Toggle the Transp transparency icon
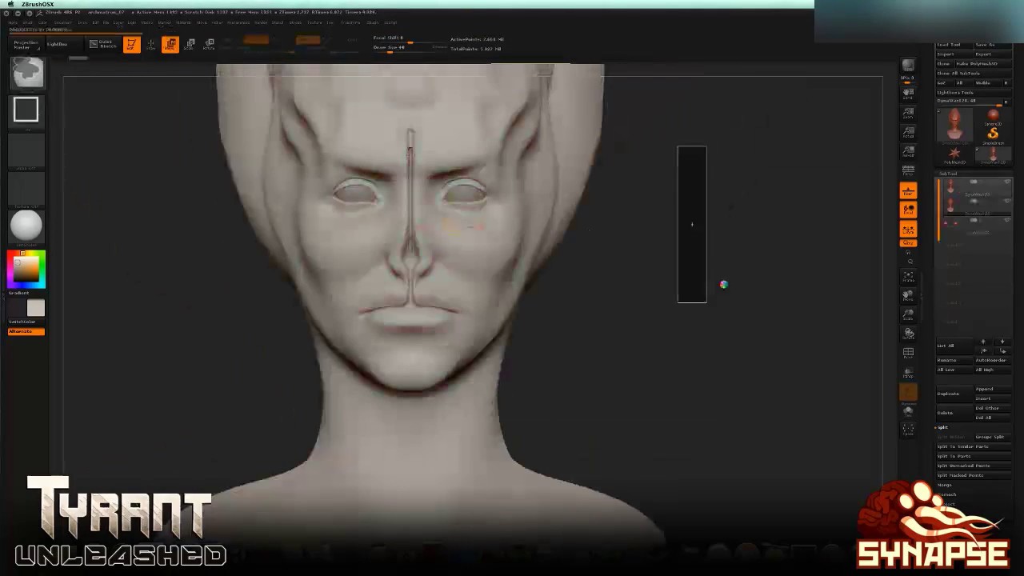The height and width of the screenshot is (576, 1024). point(908,373)
